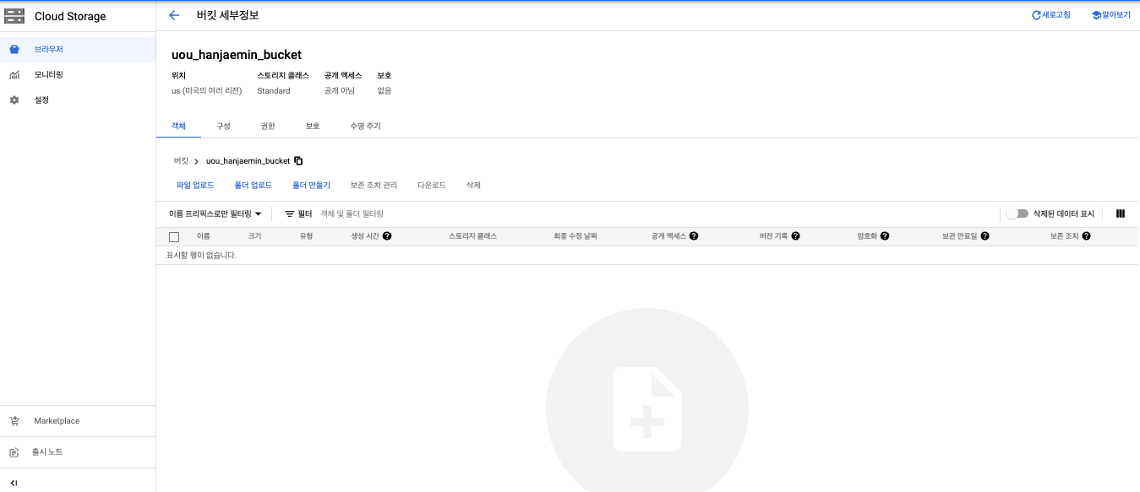Click the Cloud Storage logo icon

click(x=14, y=16)
